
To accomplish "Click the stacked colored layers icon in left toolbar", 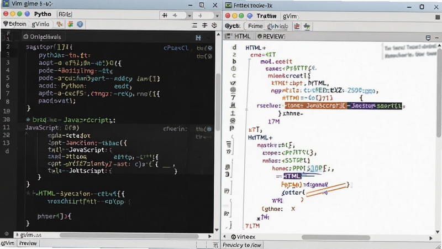I will pos(70,24).
